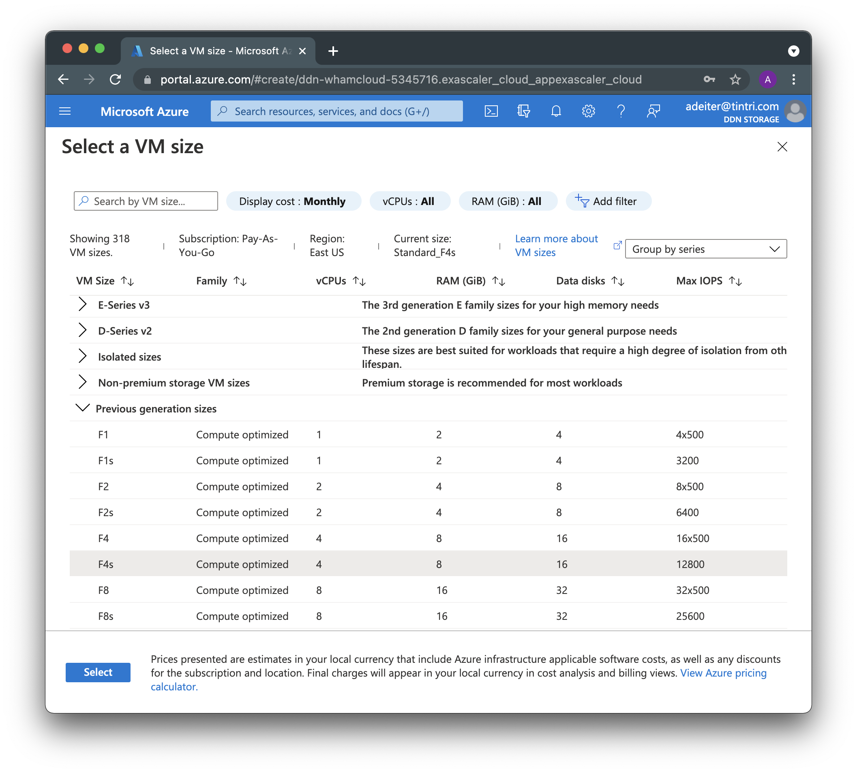Screen dimensions: 857x773
Task: Open the Display cost Monthly filter
Action: point(293,201)
